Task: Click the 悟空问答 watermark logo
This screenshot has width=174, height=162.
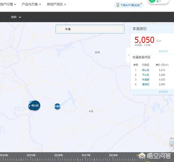Action: point(159,156)
